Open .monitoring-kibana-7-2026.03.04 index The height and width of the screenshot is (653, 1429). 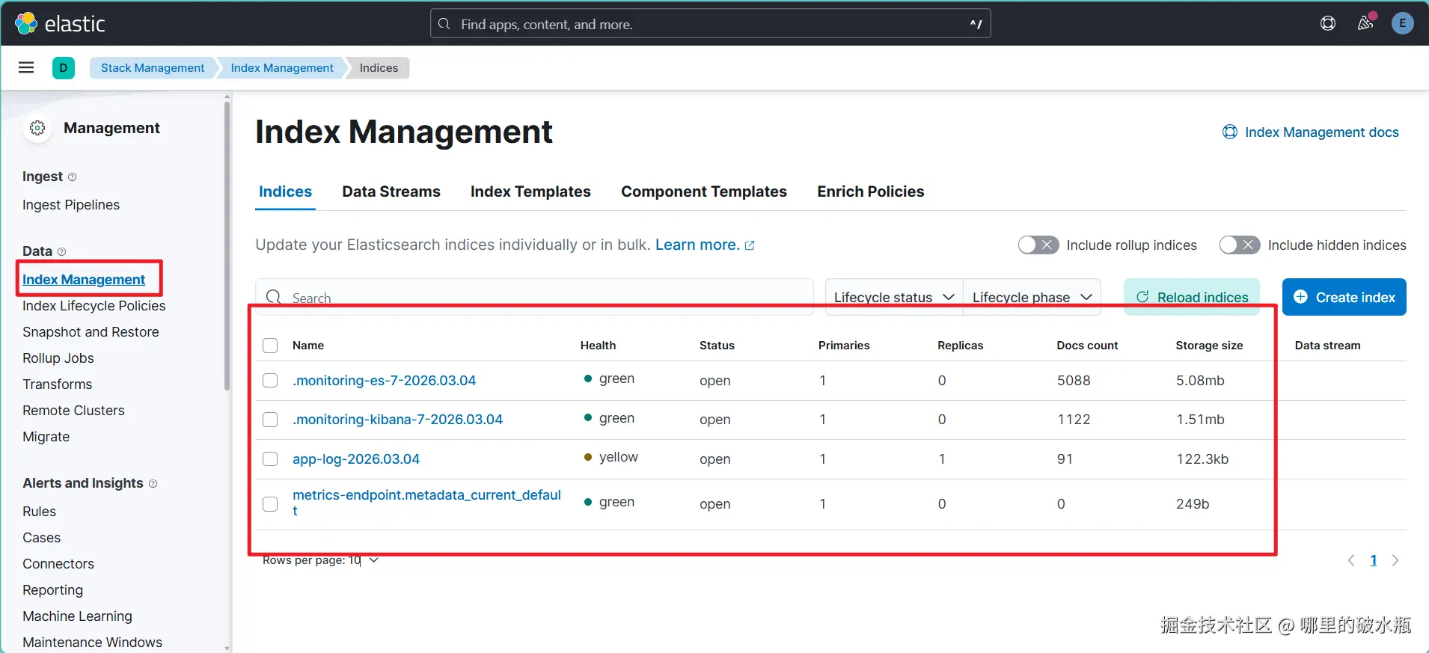397,420
